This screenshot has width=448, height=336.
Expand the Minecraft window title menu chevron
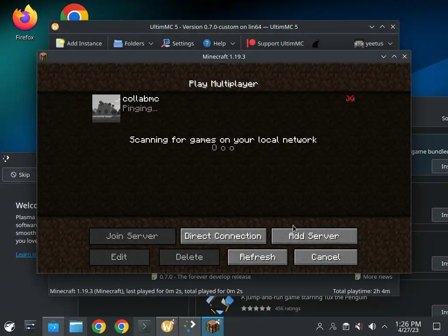pos(383,56)
